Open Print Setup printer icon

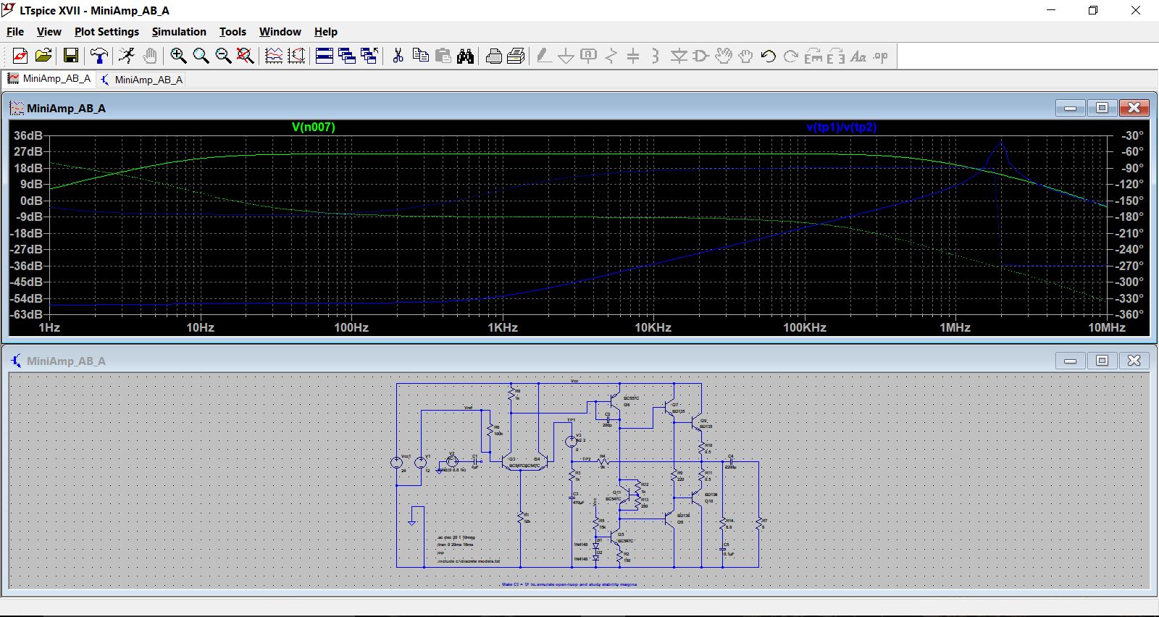click(x=494, y=56)
